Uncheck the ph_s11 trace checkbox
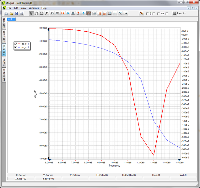200x188 pixels. [16, 47]
